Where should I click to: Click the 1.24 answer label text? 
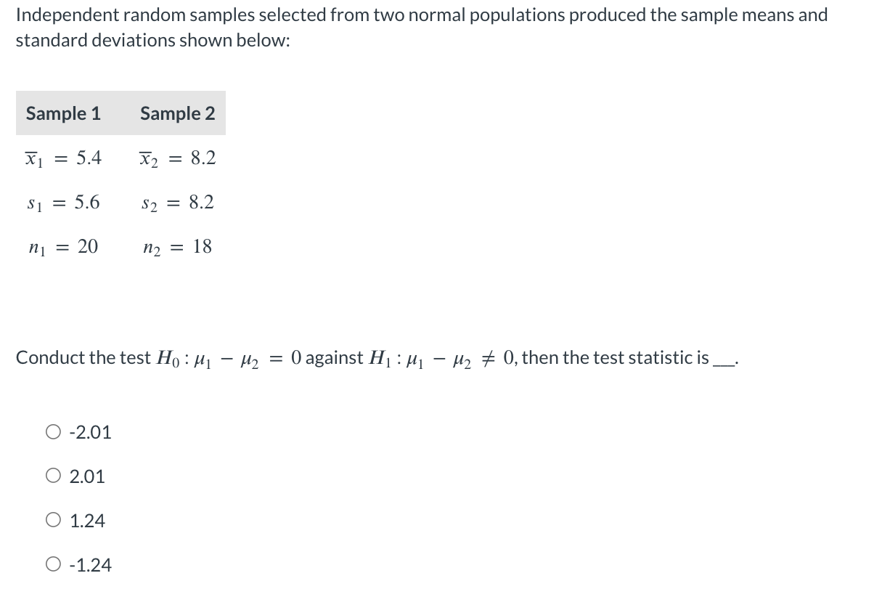87,521
